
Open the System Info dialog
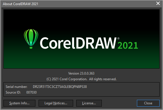(19, 103)
